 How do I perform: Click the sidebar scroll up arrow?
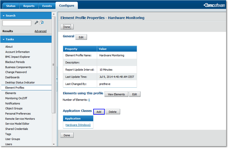pyautogui.click(x=54, y=14)
